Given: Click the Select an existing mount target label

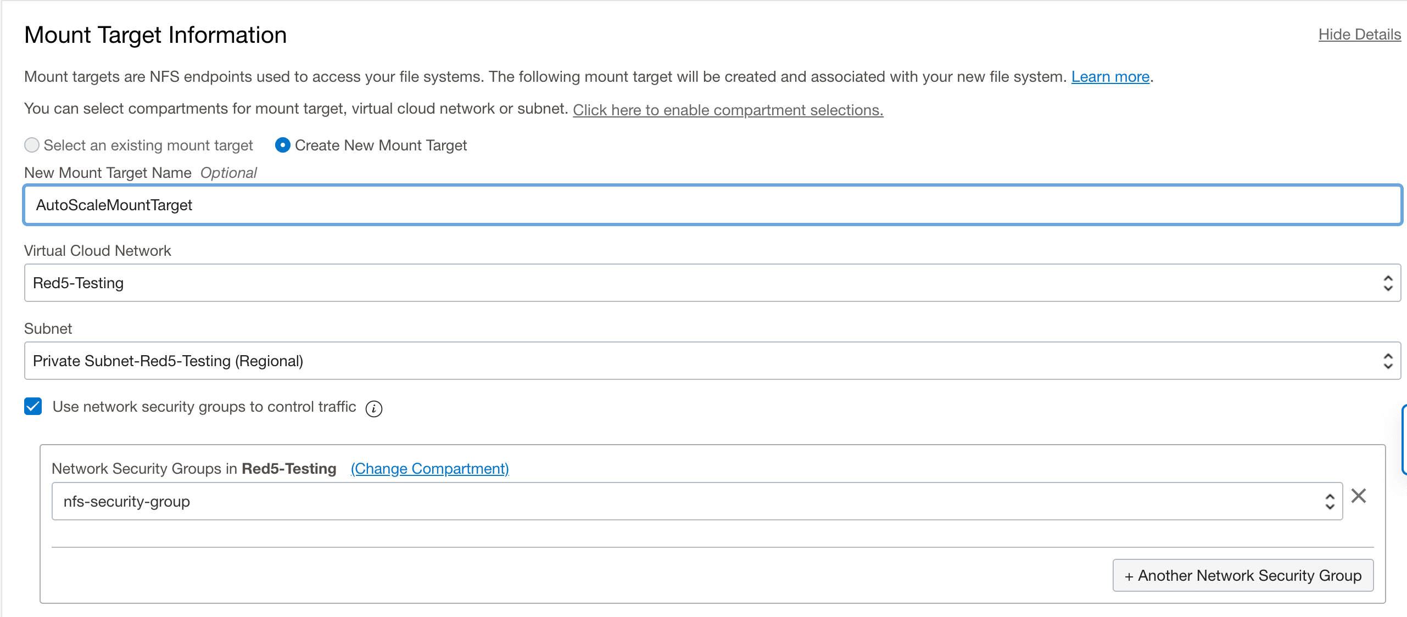Looking at the screenshot, I should (x=148, y=145).
